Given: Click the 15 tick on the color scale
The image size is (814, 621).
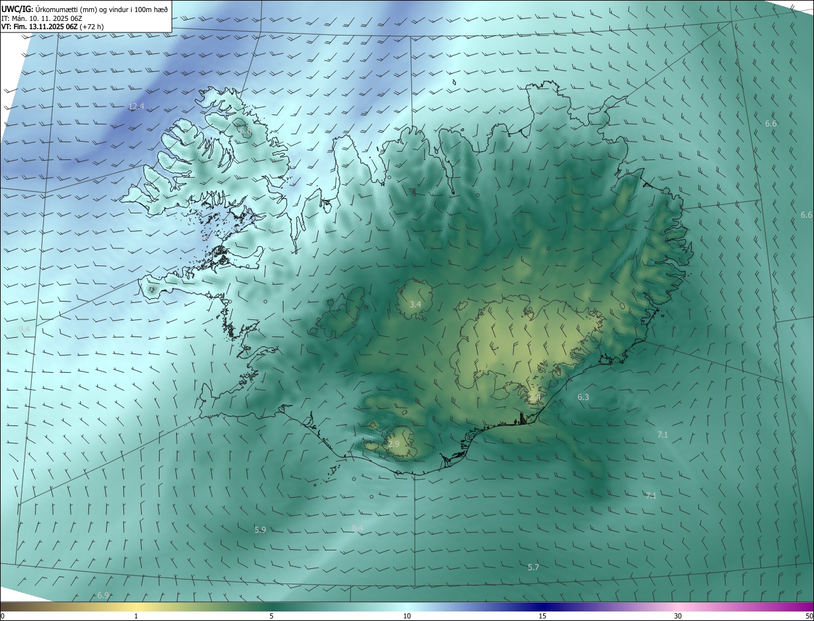Looking at the screenshot, I should (x=542, y=616).
